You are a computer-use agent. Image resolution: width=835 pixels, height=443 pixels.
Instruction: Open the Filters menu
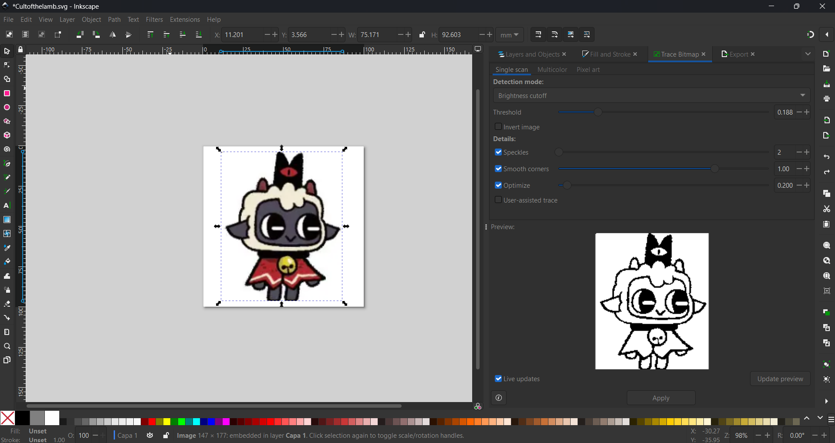tap(154, 20)
